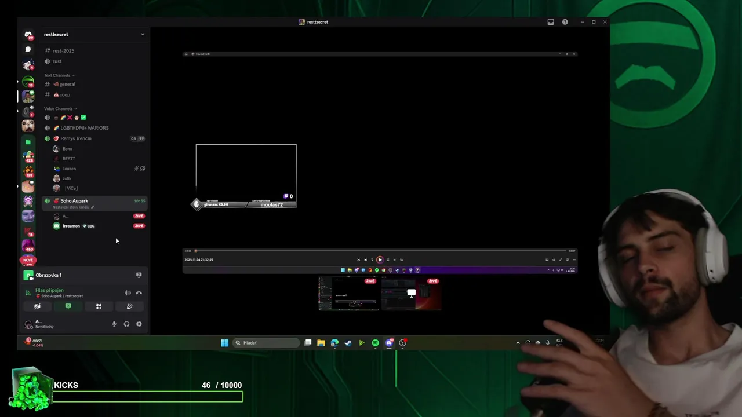Open Steam from Windows taskbar

tap(348, 343)
